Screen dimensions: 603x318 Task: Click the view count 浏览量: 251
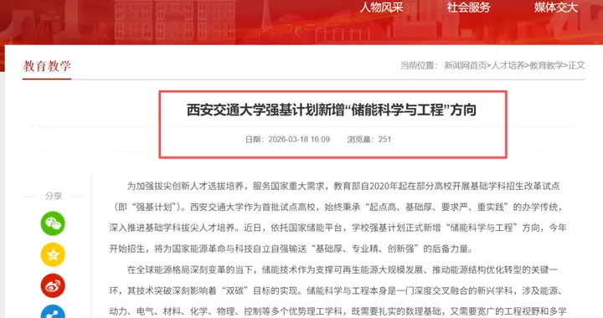[x=369, y=140]
